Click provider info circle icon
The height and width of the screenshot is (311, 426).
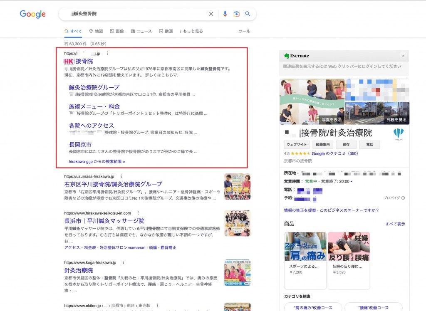403,198
